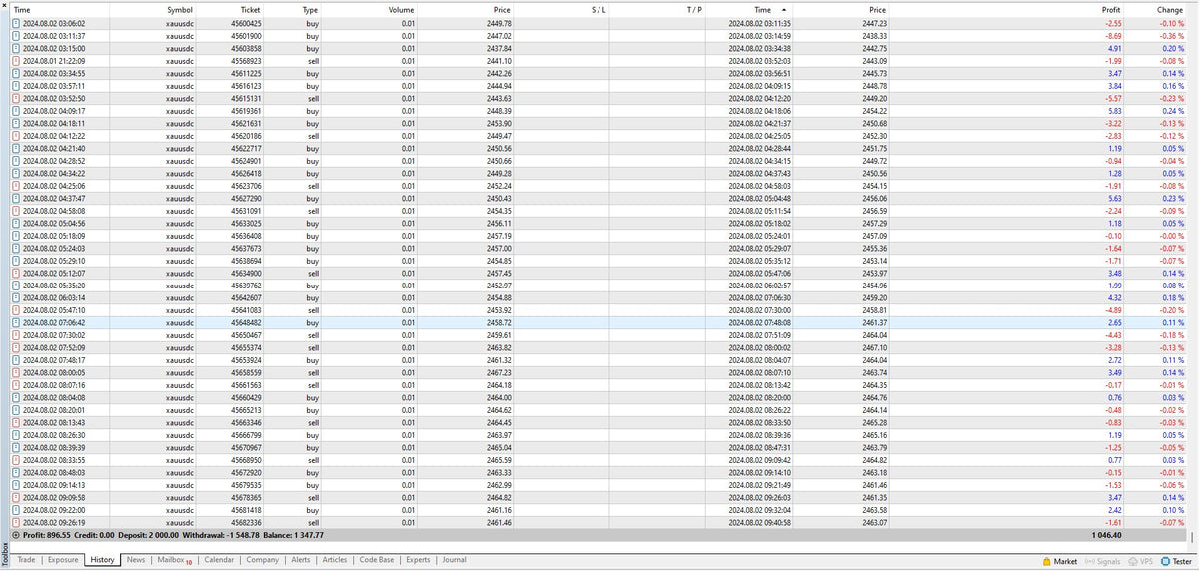Open the Code Base tab

tap(376, 560)
